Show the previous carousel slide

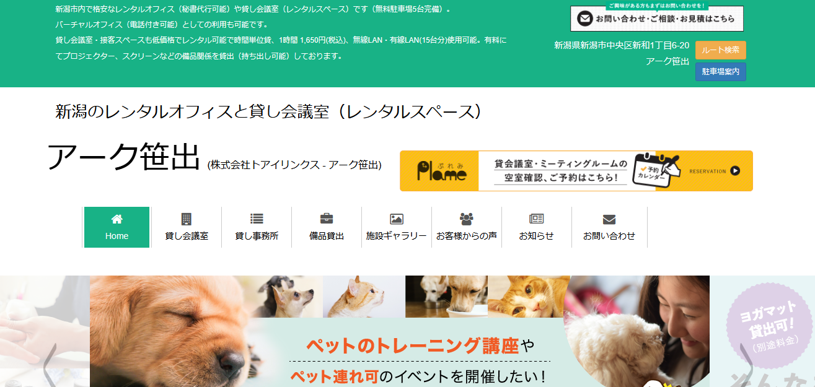pyautogui.click(x=50, y=362)
